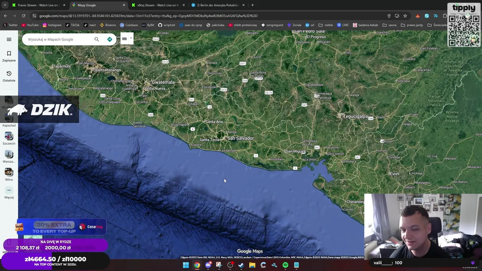Expand the tab search dropdown
This screenshot has height=271, width=482.
pos(5,5)
